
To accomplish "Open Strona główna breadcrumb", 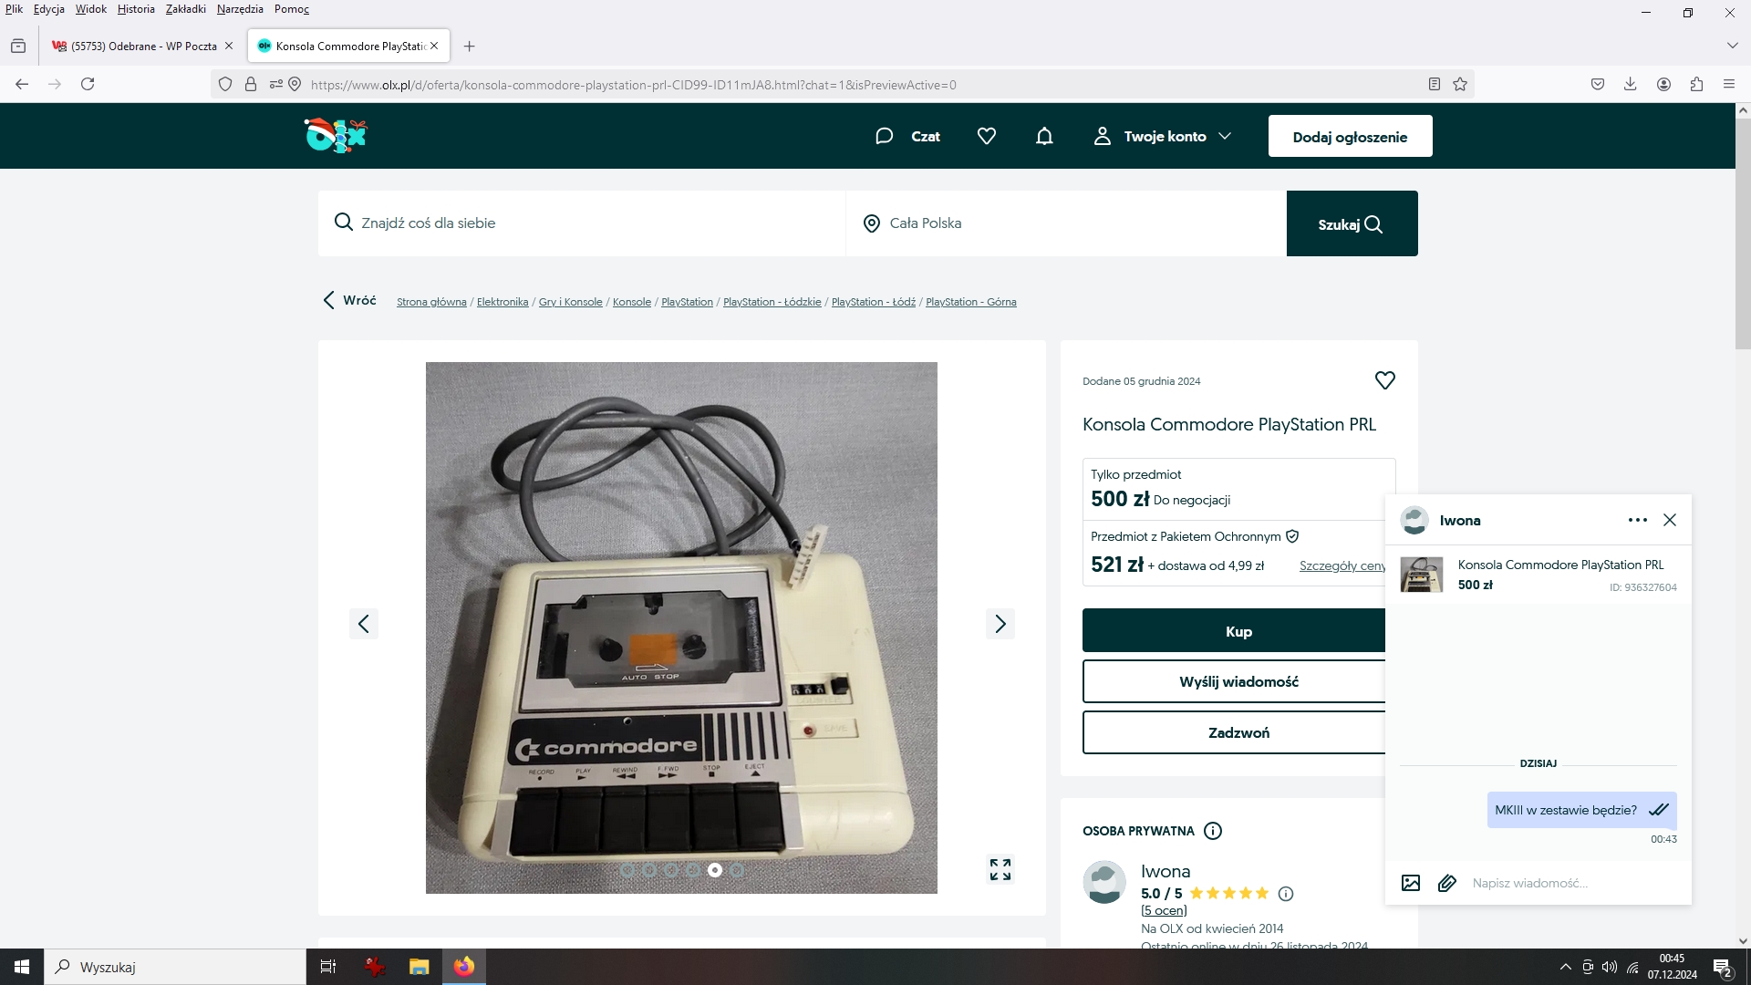I will click(431, 302).
